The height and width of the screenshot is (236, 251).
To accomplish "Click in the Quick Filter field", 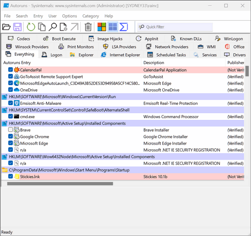I will click(175, 27).
